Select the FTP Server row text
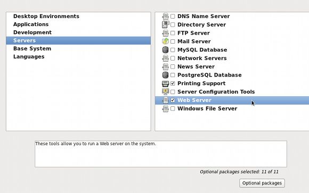 [x=193, y=33]
